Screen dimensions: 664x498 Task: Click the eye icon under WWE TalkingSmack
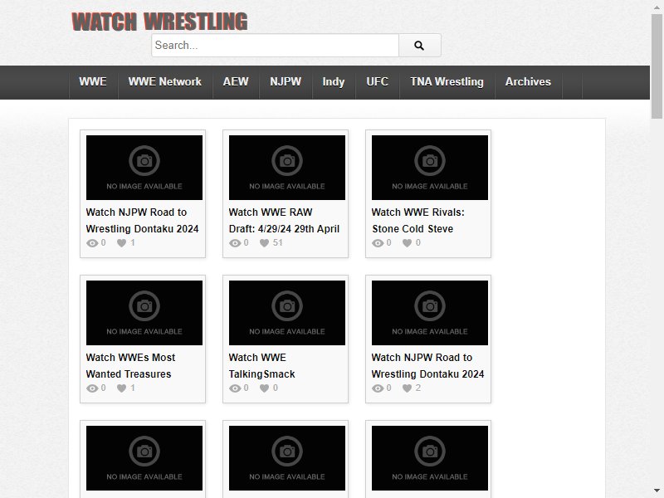235,388
